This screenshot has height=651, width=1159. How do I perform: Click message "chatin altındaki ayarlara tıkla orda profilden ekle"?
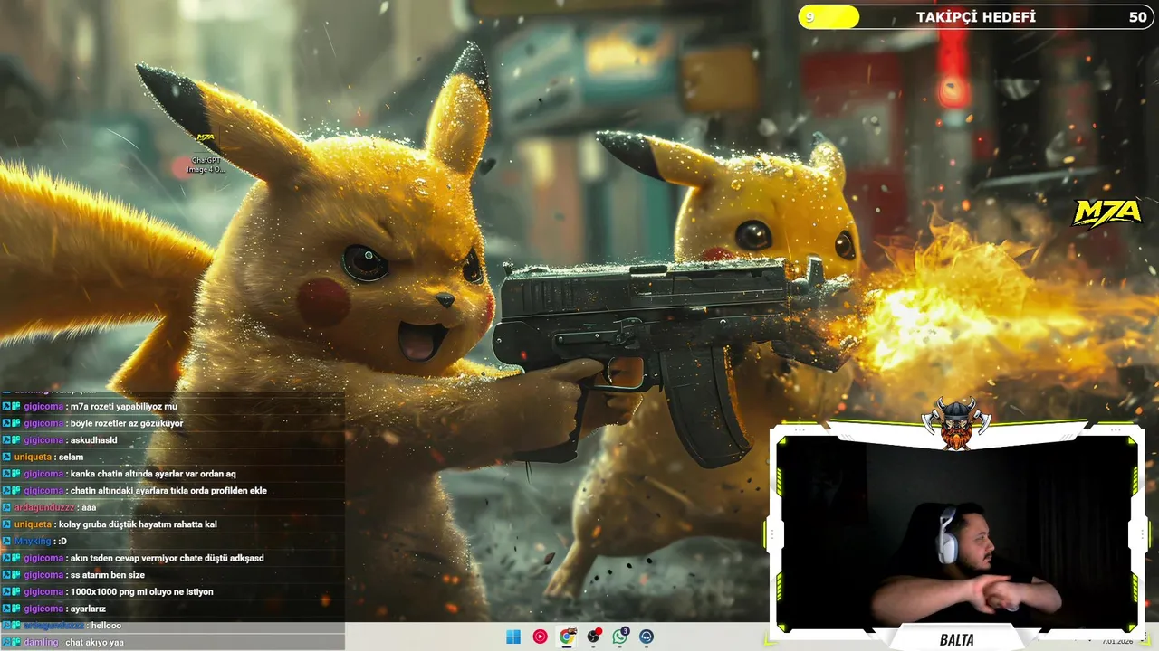point(168,491)
